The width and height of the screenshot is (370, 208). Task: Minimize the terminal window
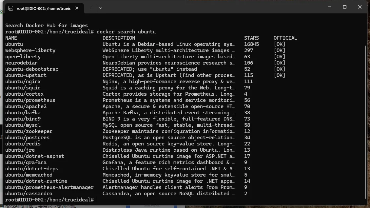tap(330, 7)
